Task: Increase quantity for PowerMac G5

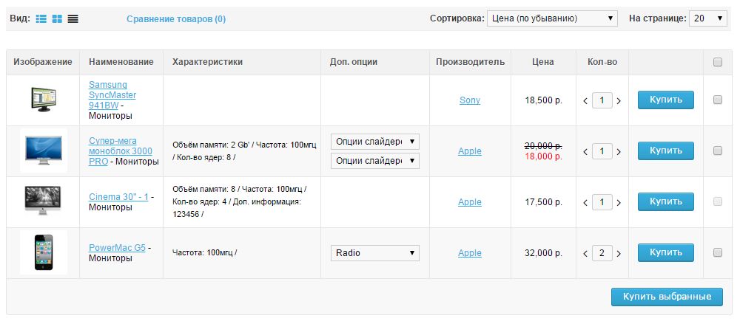Action: point(619,253)
